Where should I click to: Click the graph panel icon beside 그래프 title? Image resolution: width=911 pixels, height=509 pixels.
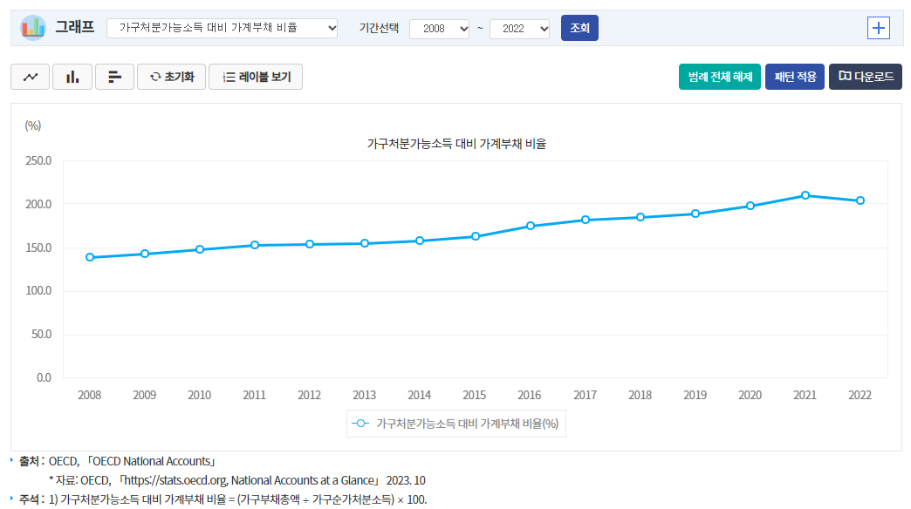32,27
